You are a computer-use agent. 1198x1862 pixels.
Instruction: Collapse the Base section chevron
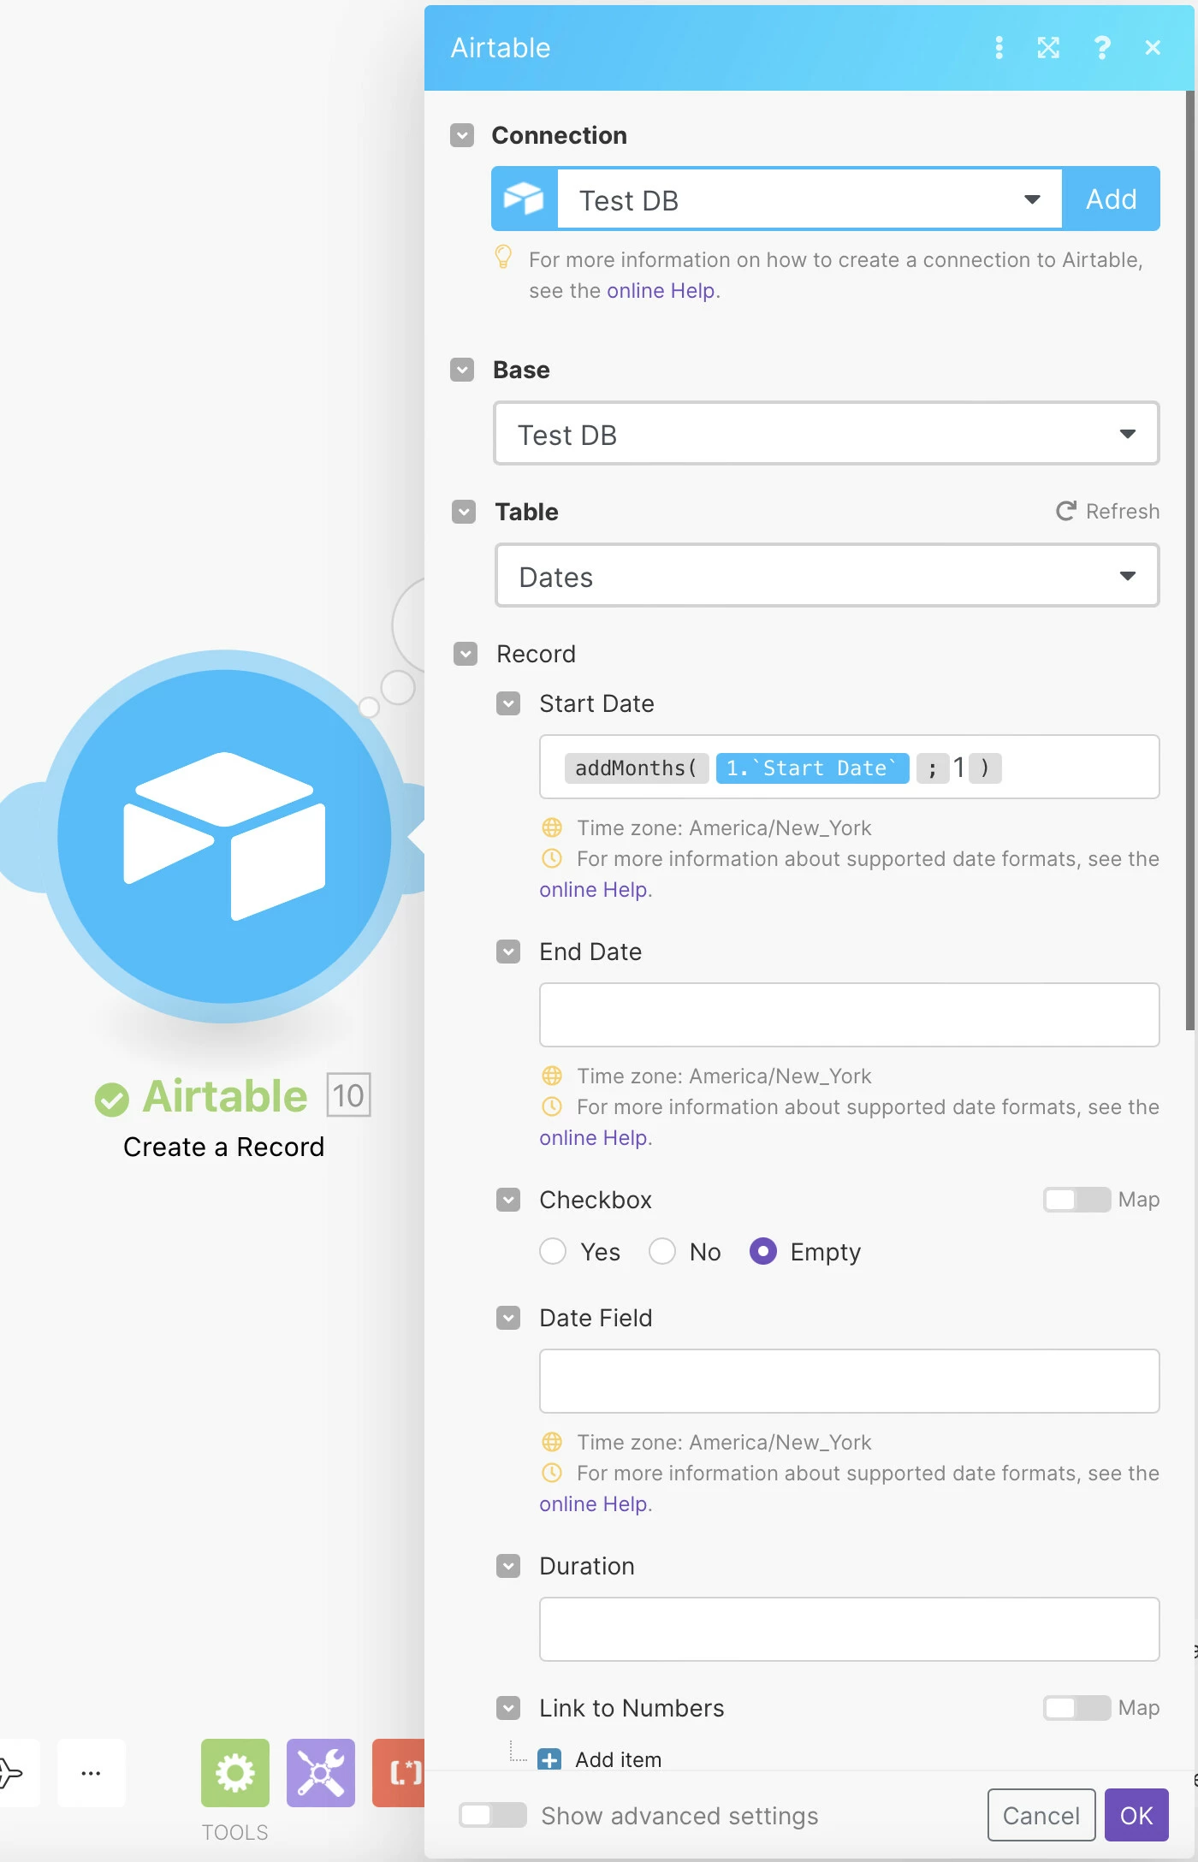[x=462, y=370]
